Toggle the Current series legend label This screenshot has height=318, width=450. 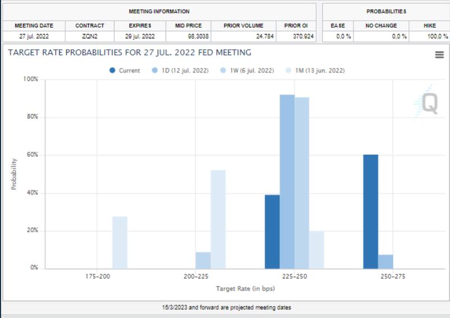(129, 71)
